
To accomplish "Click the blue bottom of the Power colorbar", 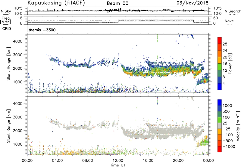I will coord(220,87).
